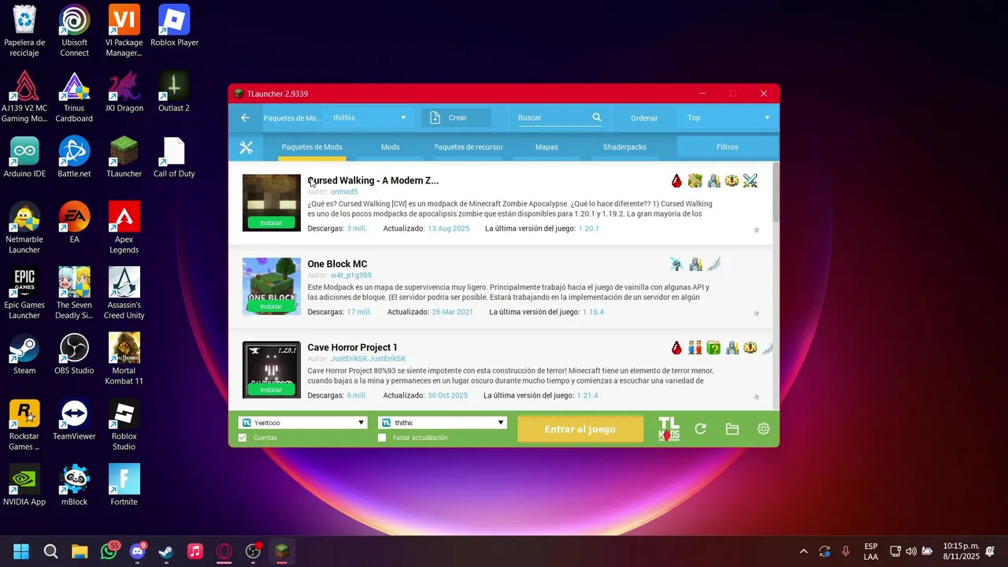The image size is (1008, 567).
Task: Click the refresh icon in TLauncher bottom bar
Action: (700, 429)
